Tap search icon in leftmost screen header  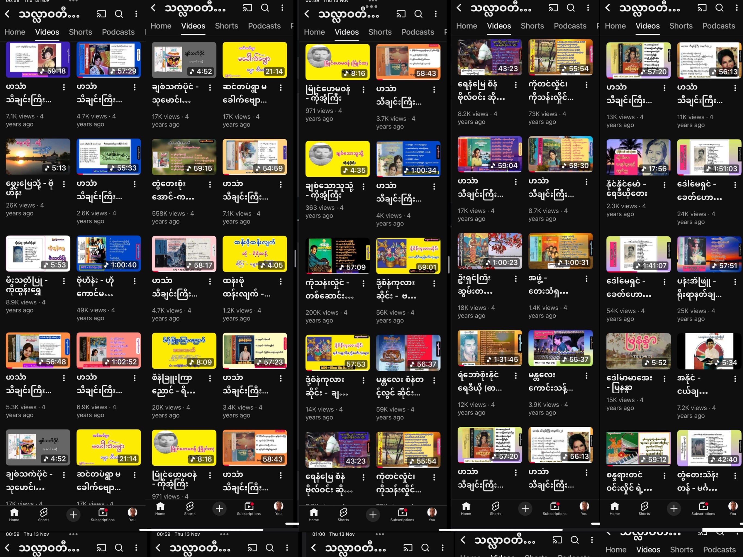[x=119, y=14]
